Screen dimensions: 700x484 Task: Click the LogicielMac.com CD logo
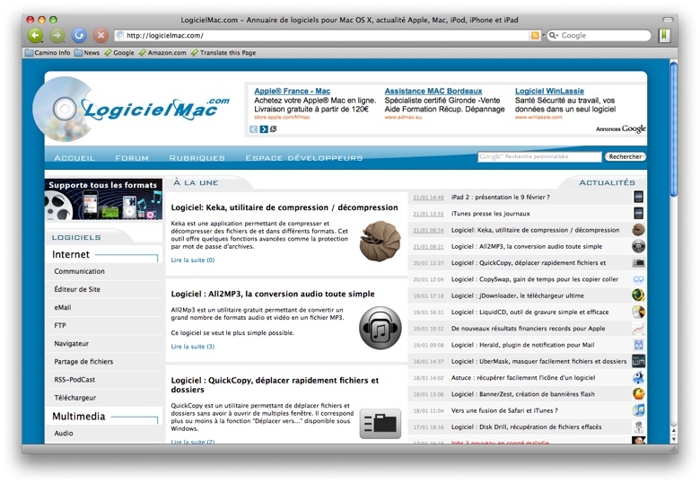click(131, 109)
